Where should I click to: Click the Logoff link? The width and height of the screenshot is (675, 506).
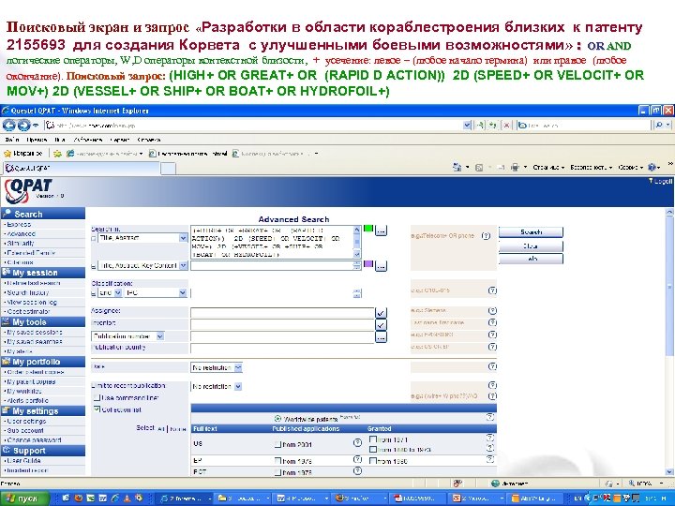(661, 182)
